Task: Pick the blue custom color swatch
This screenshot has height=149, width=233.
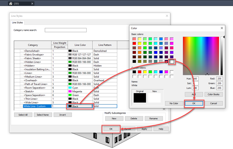Action: [x=161, y=72]
